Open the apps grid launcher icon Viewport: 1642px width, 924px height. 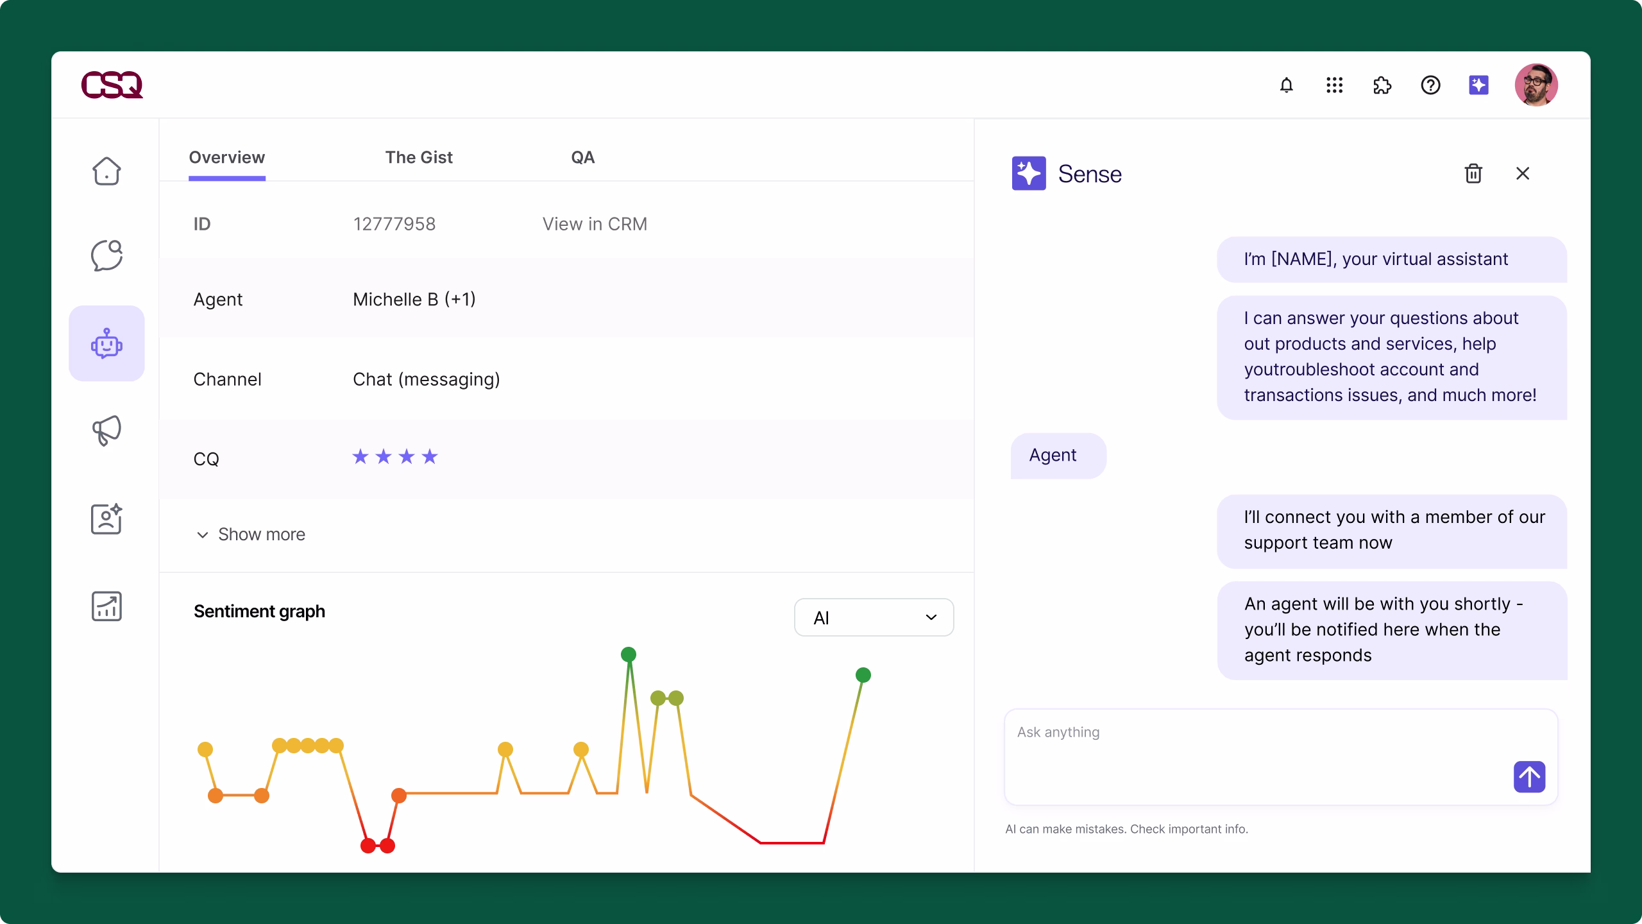coord(1334,85)
